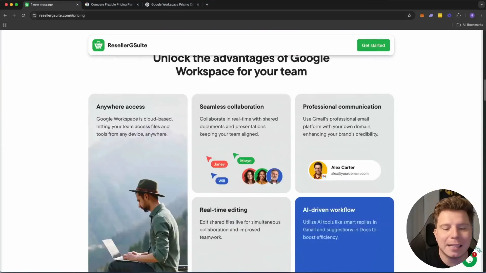486x273 pixels.
Task: Click Alex Carter's profile photo
Action: 318,170
